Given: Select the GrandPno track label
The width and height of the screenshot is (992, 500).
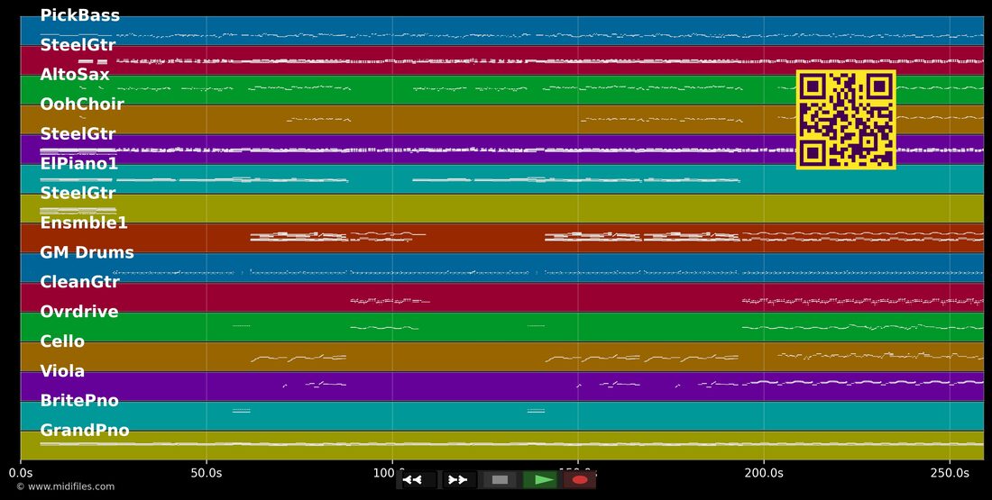Looking at the screenshot, I should coord(84,431).
